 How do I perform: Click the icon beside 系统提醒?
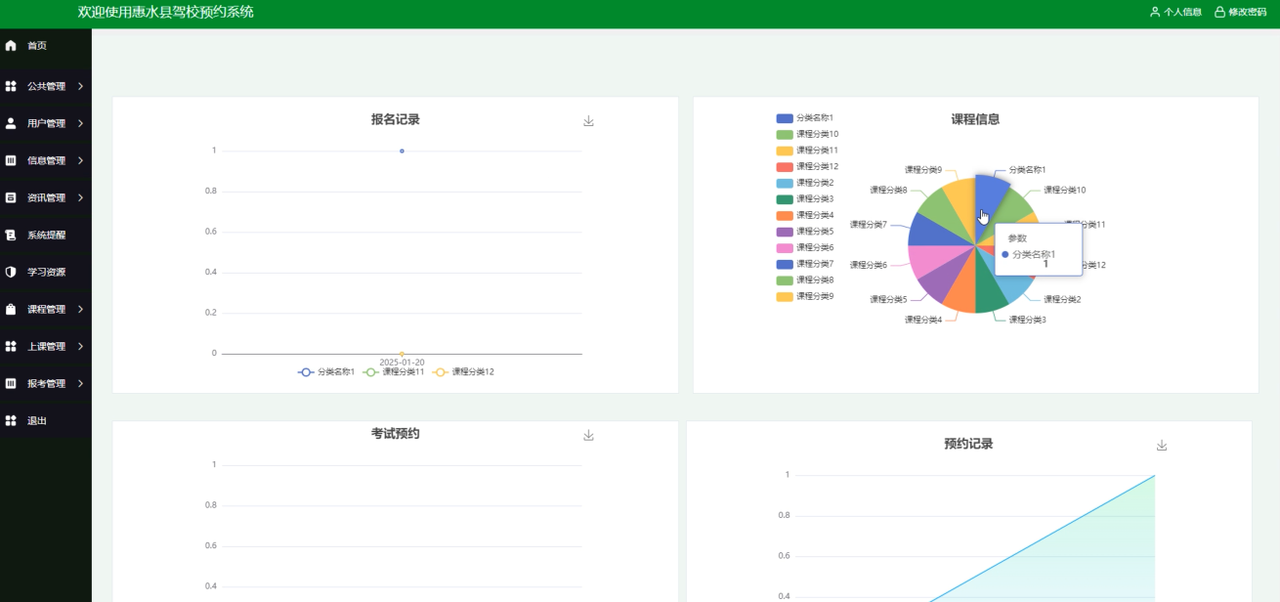11,235
